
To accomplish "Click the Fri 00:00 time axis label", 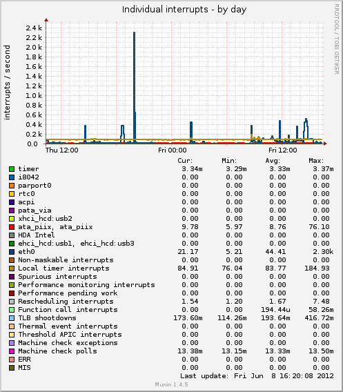I will point(173,150).
